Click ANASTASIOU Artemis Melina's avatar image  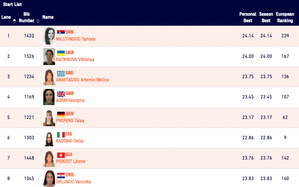click(49, 77)
